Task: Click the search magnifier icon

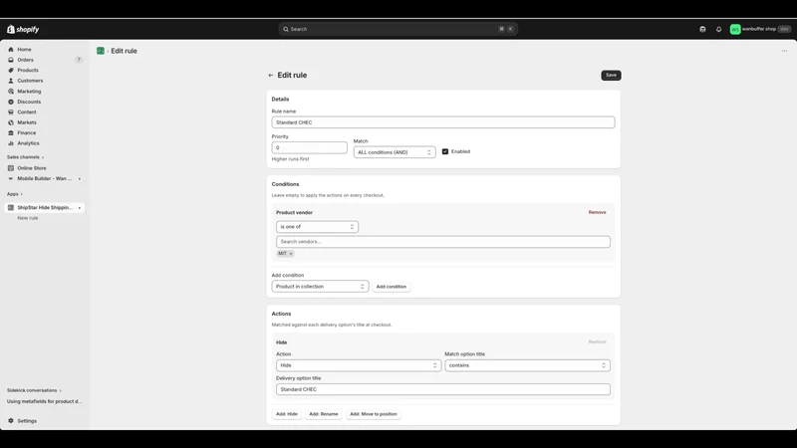Action: 286,30
